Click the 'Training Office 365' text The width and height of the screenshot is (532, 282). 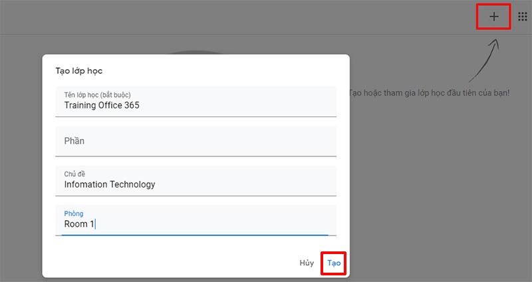tap(102, 105)
